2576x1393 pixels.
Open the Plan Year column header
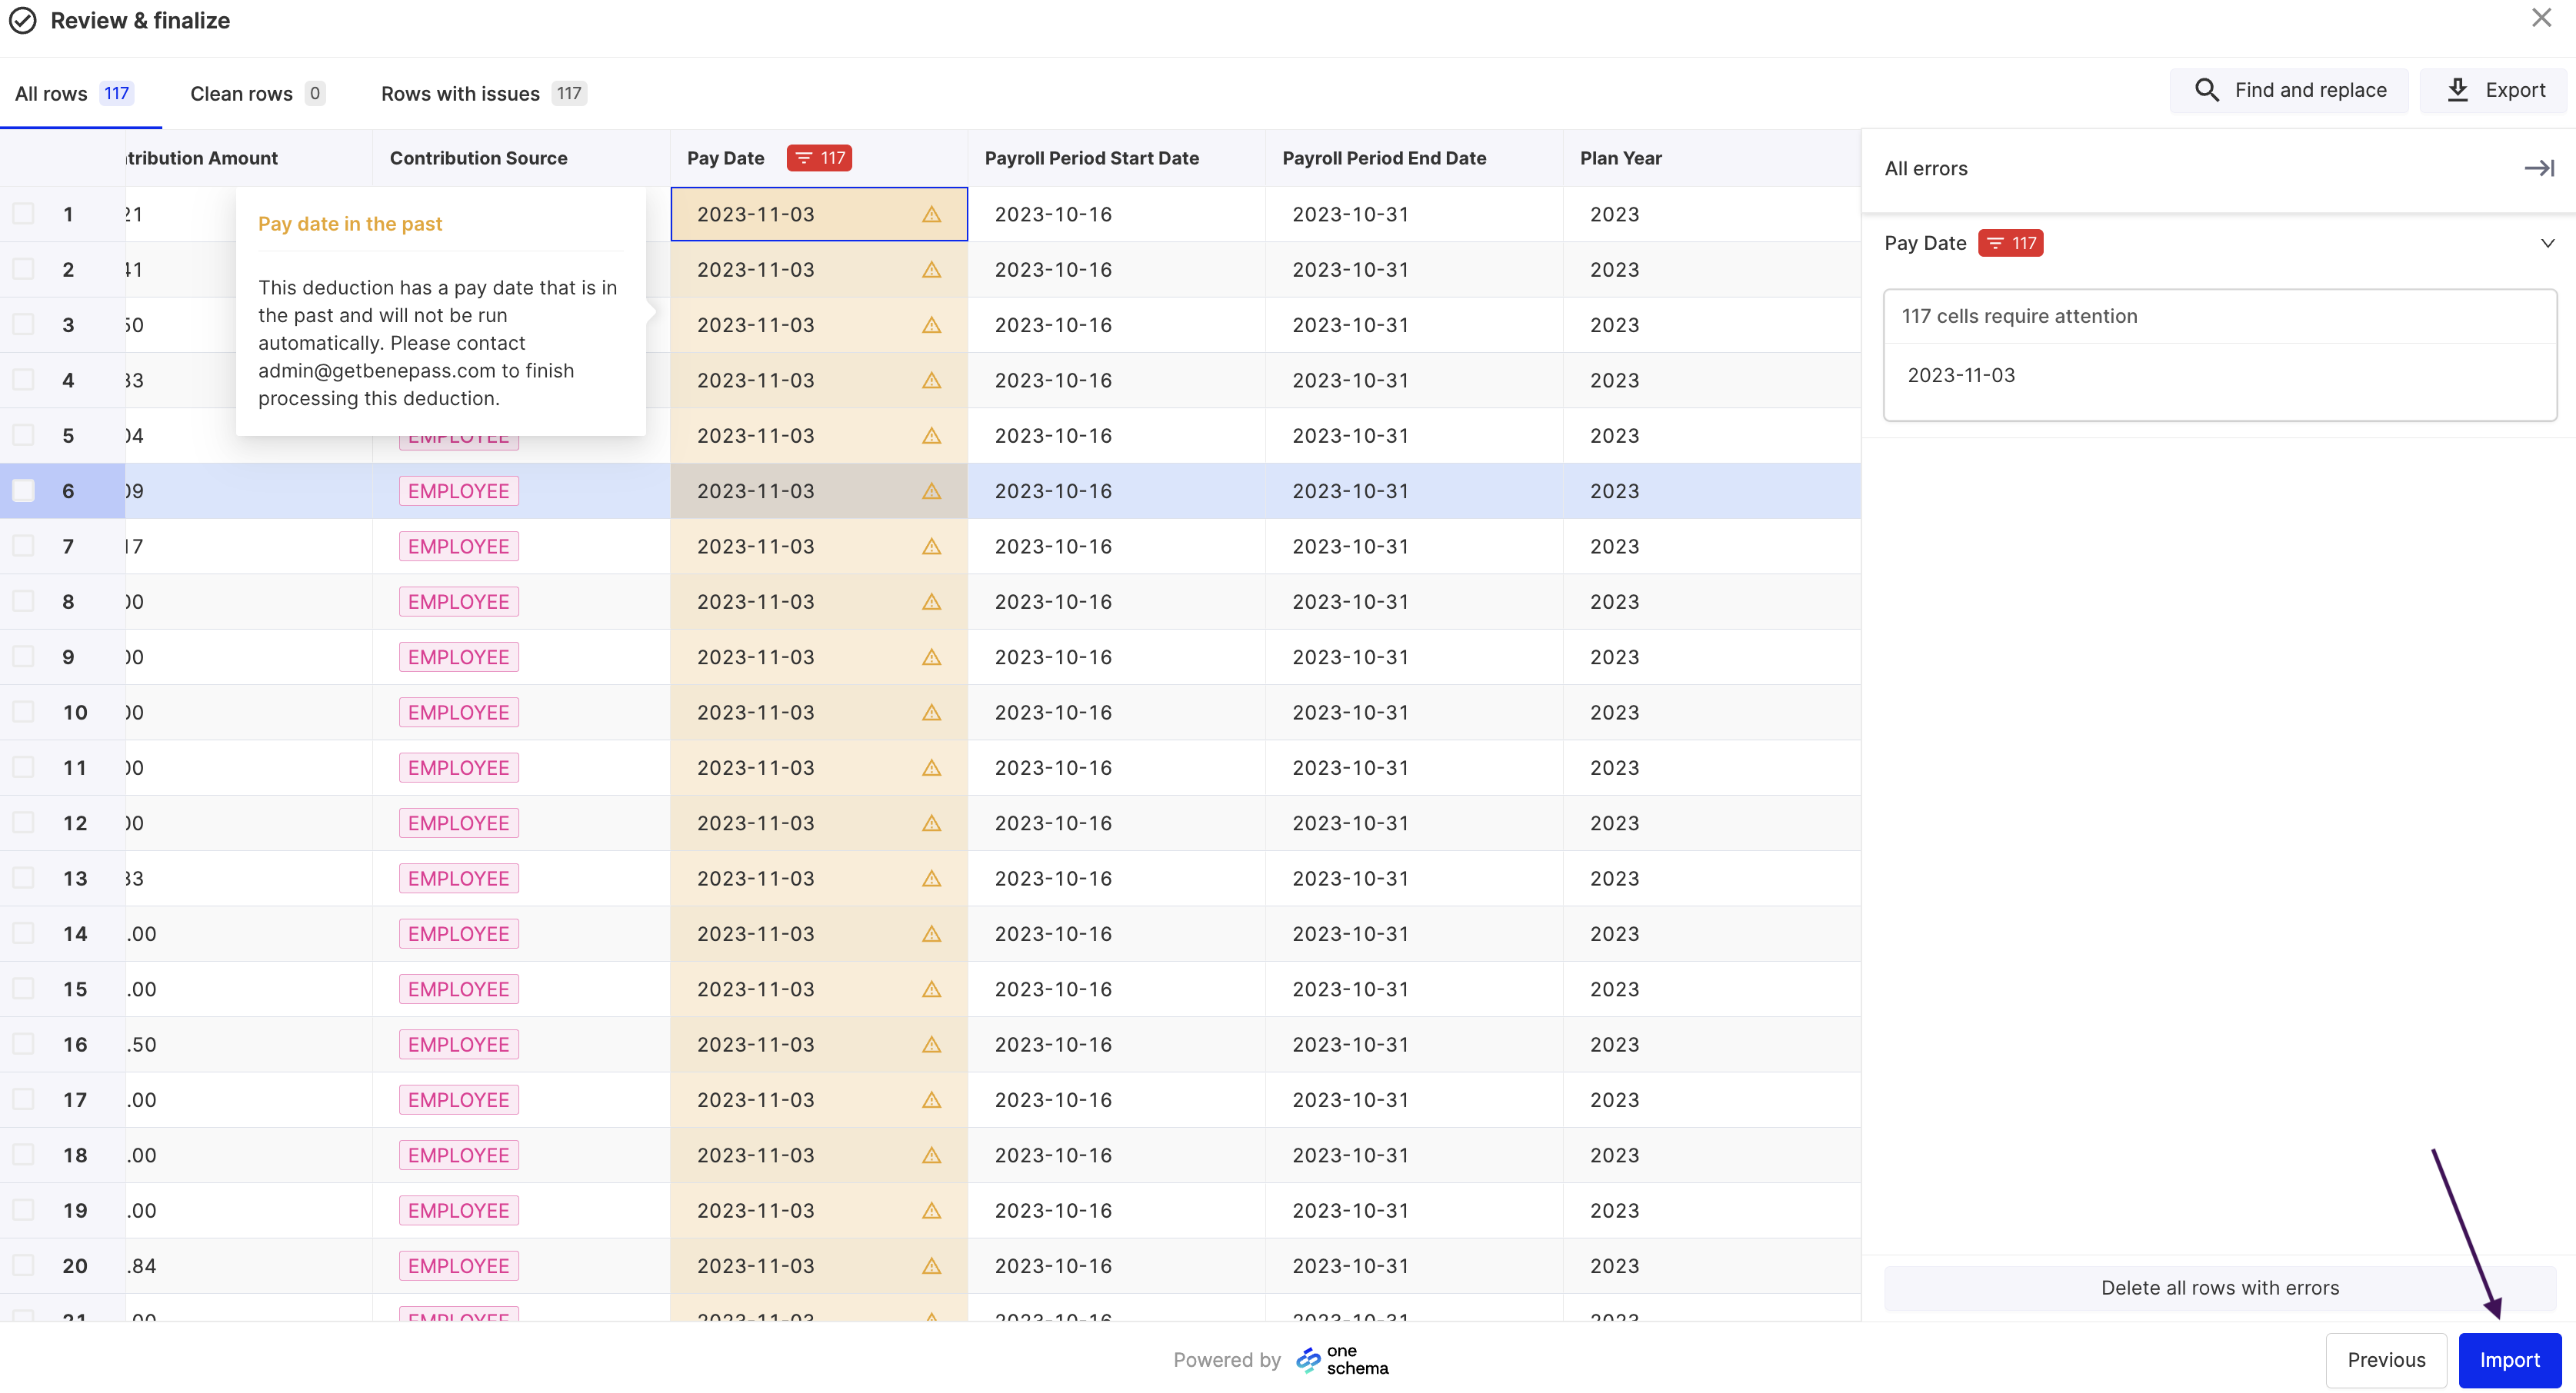point(1620,158)
